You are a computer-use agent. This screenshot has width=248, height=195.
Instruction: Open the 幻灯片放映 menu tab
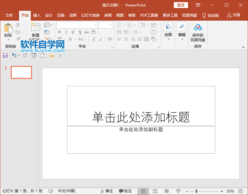point(90,15)
